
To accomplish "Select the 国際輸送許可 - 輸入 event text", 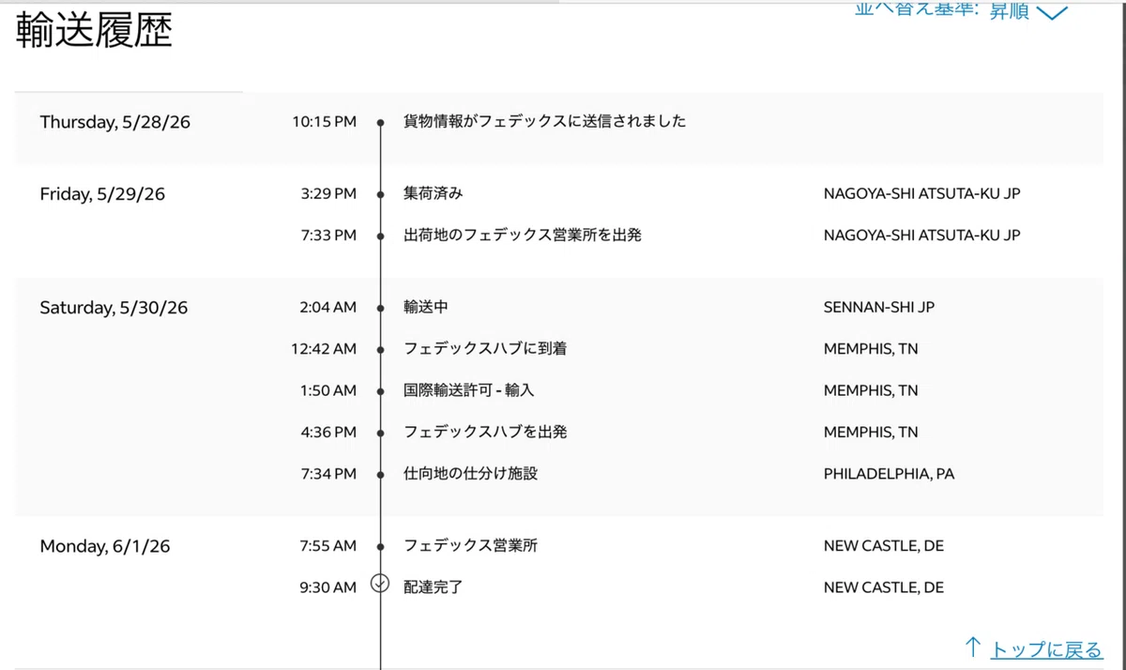I will (x=468, y=390).
